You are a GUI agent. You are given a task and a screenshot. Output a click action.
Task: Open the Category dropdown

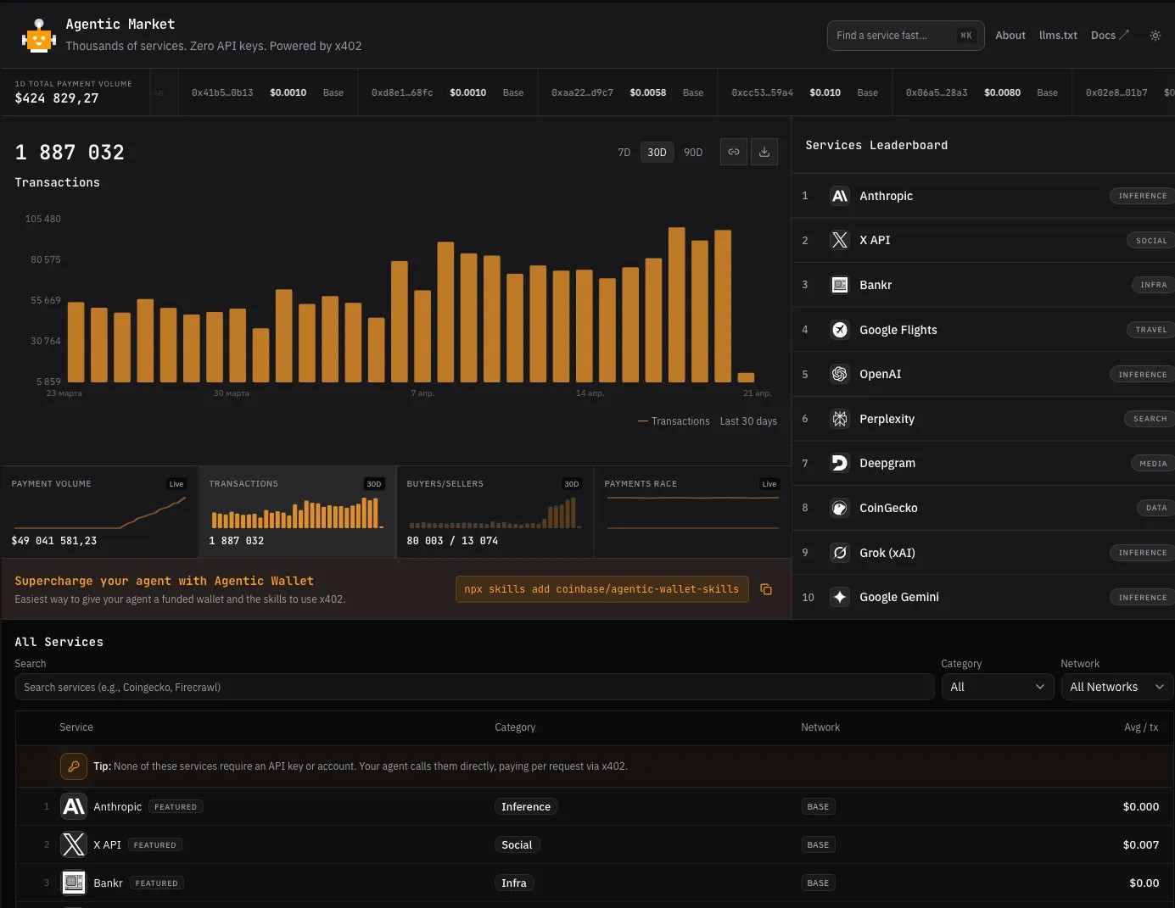pos(997,687)
